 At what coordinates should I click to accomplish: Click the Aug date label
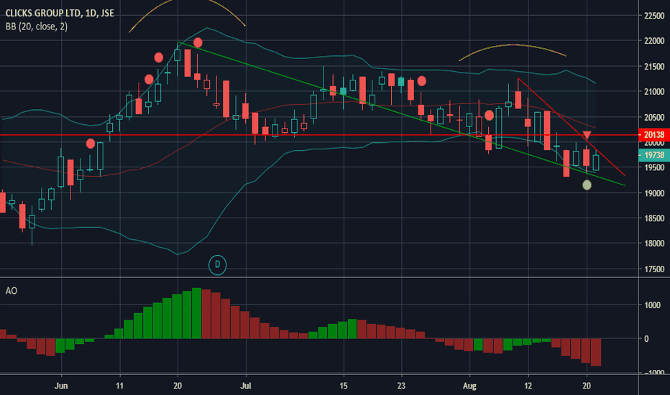coord(469,386)
